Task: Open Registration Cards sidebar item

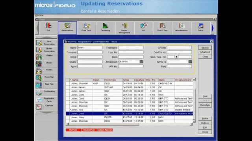Action: [x=46, y=100]
